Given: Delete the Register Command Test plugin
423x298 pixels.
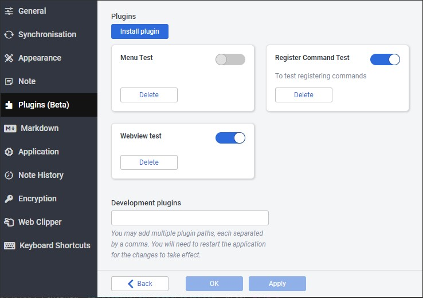Looking at the screenshot, I should [304, 95].
